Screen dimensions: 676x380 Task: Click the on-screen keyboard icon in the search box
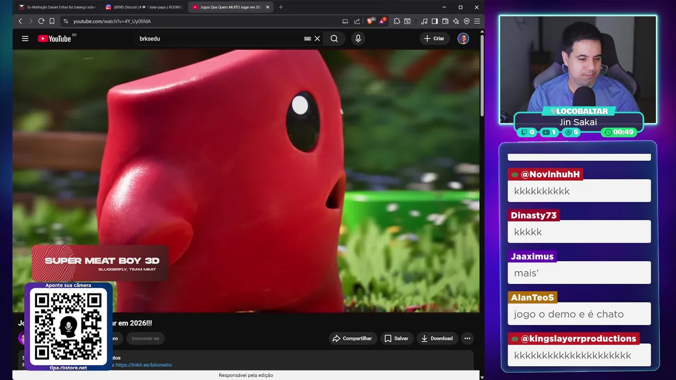[x=307, y=39]
